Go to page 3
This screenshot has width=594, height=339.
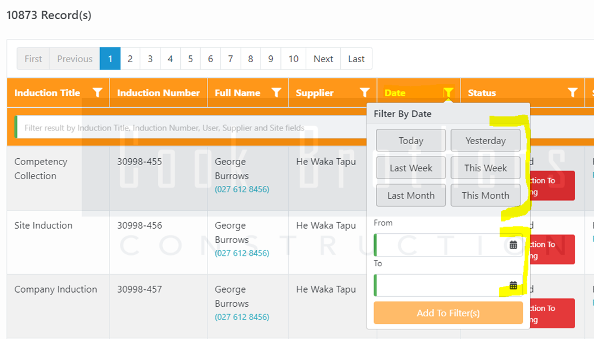click(150, 59)
